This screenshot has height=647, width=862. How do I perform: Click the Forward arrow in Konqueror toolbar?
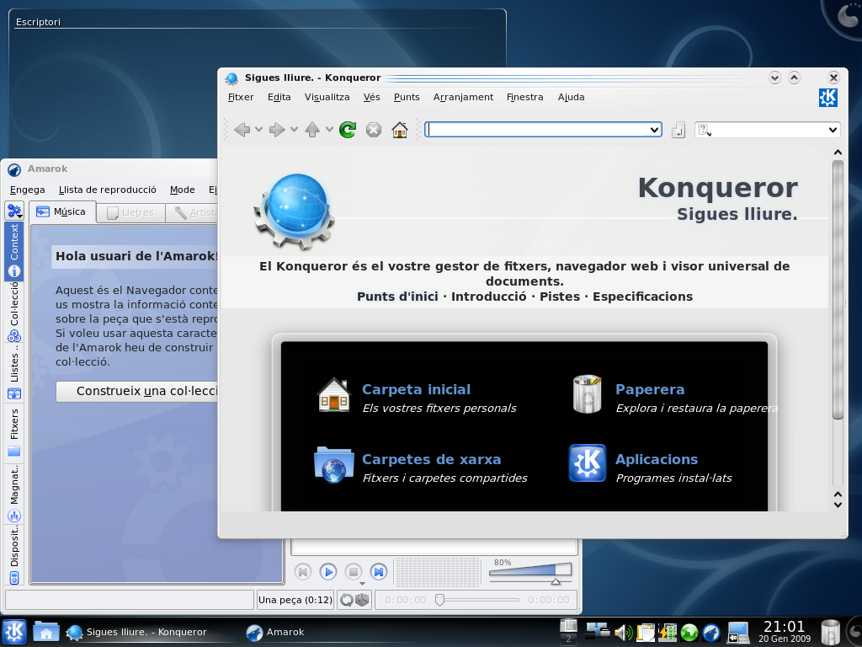click(x=276, y=130)
